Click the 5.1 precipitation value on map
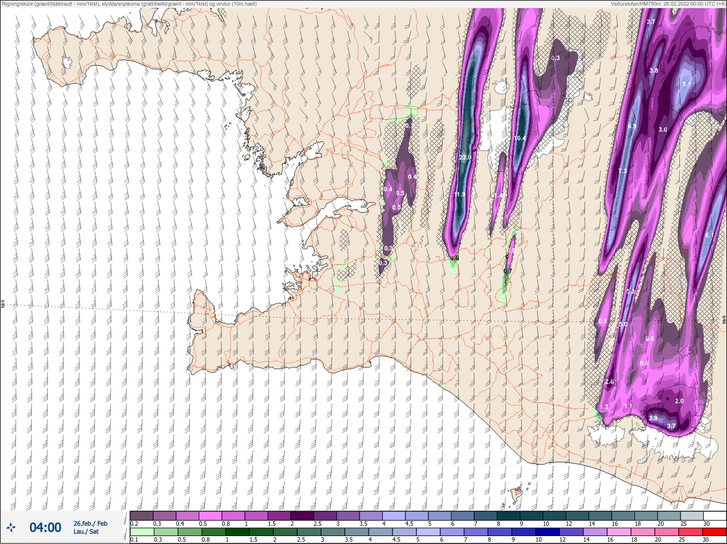Screen dimensions: 727x544 tap(687, 84)
